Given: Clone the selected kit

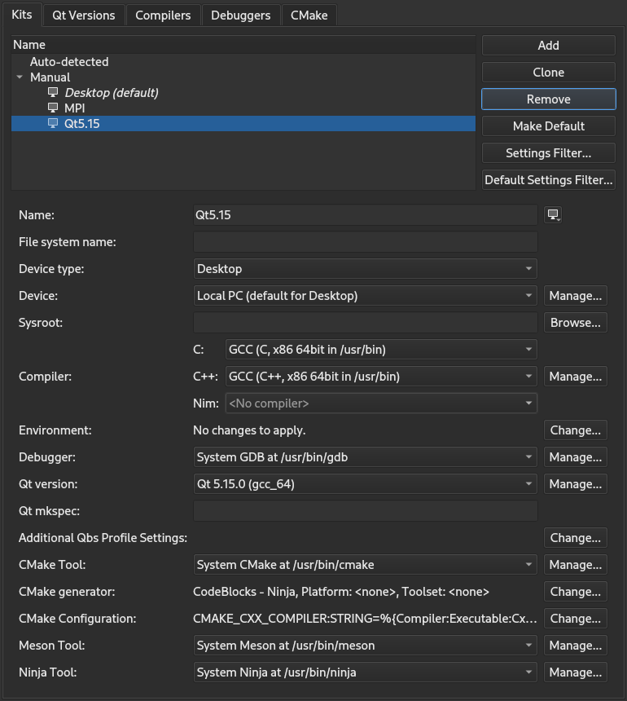Looking at the screenshot, I should [548, 73].
